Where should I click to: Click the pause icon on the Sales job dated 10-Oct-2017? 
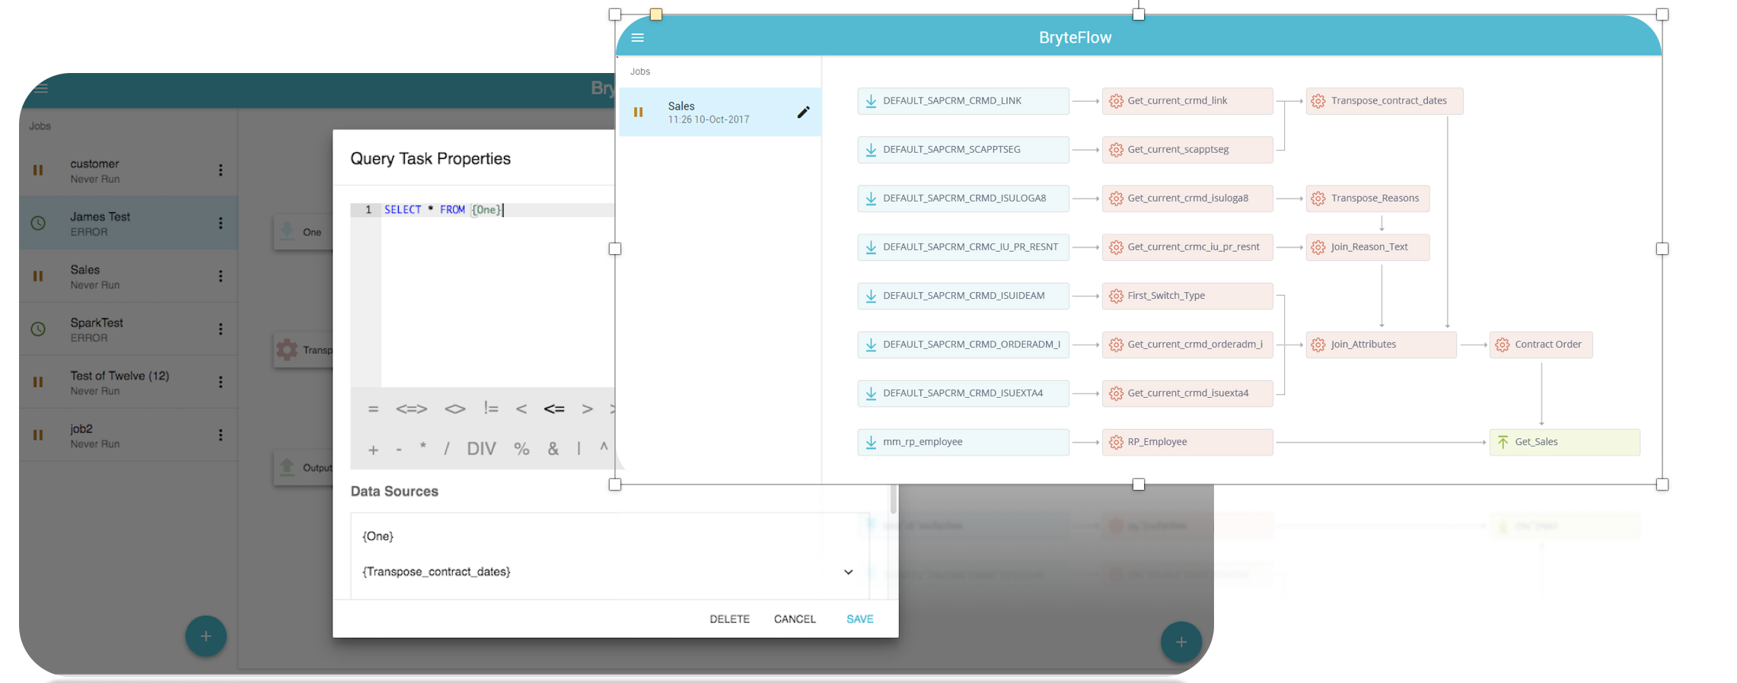[639, 113]
